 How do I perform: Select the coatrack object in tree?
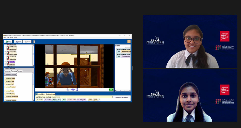12,64
